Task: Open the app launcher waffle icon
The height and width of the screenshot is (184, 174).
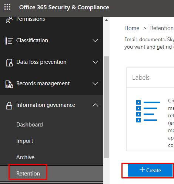Action: pyautogui.click(x=7, y=7)
